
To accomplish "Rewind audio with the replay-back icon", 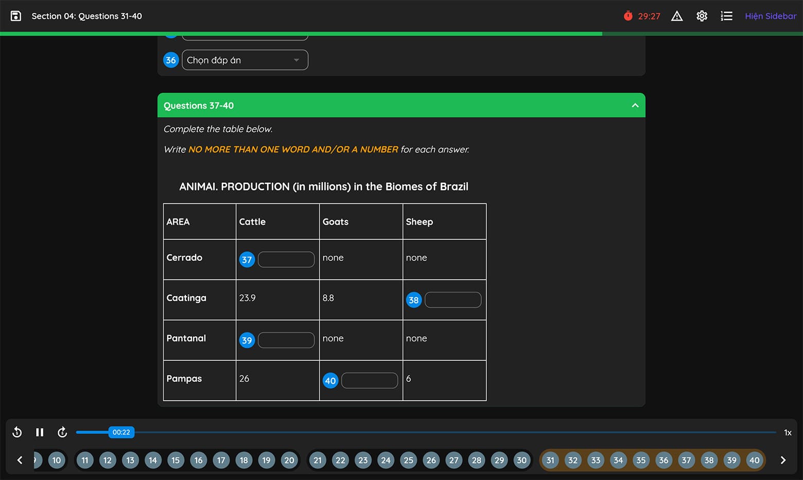I will 17,432.
